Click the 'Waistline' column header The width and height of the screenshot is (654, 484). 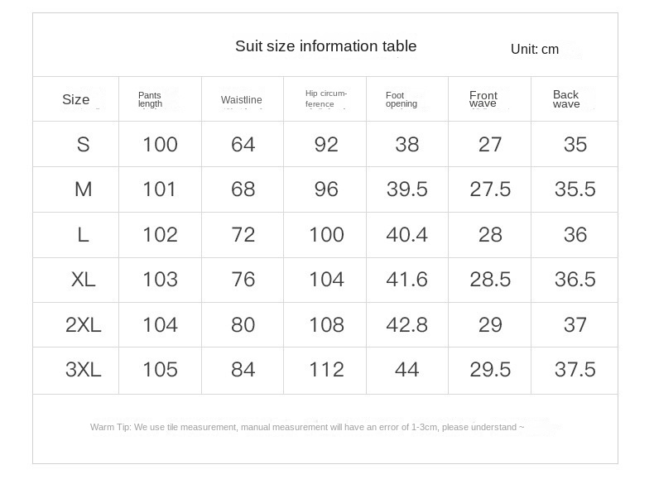click(241, 100)
